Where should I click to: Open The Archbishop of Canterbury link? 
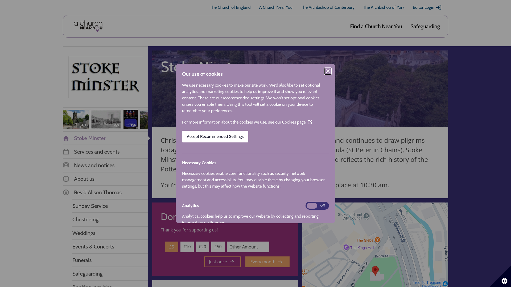(328, 7)
